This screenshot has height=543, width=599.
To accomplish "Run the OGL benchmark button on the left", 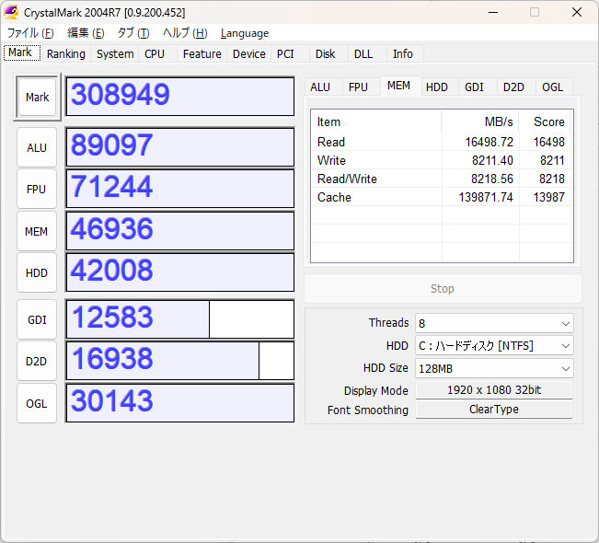I will [37, 403].
